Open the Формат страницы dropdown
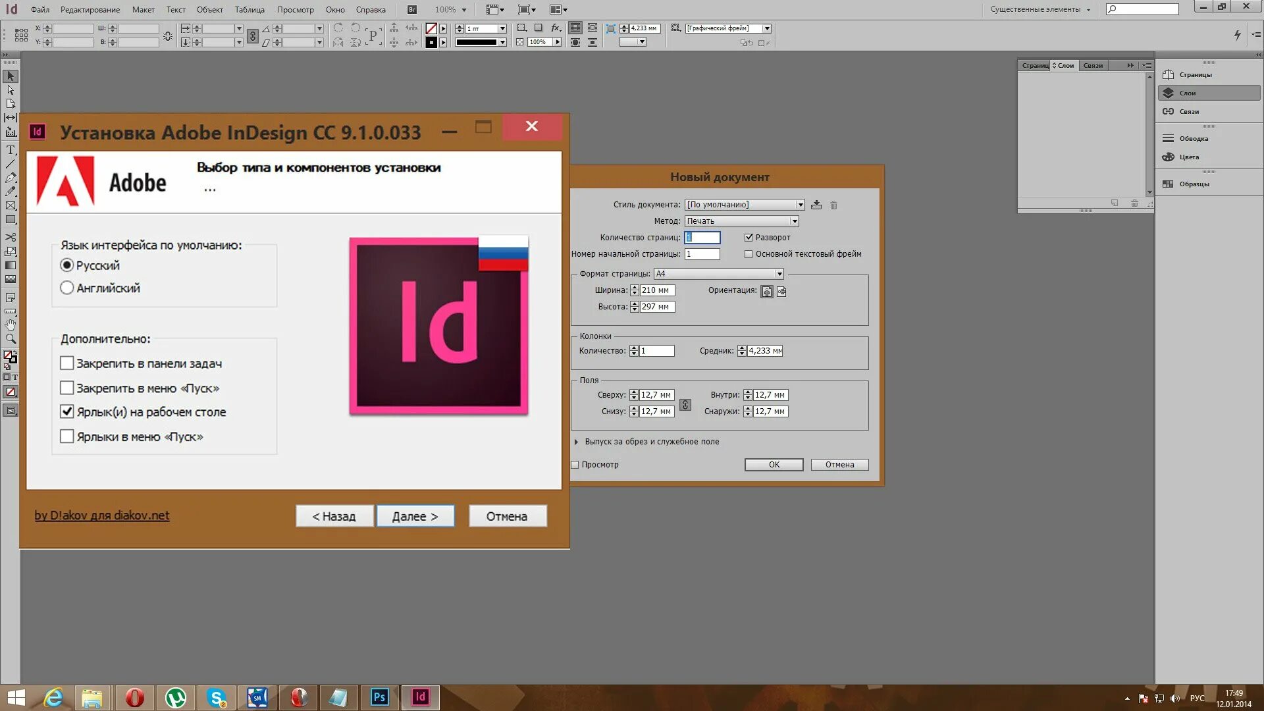1264x711 pixels. pyautogui.click(x=779, y=273)
